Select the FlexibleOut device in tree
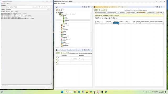This screenshot has width=168, height=94. click(67, 20)
